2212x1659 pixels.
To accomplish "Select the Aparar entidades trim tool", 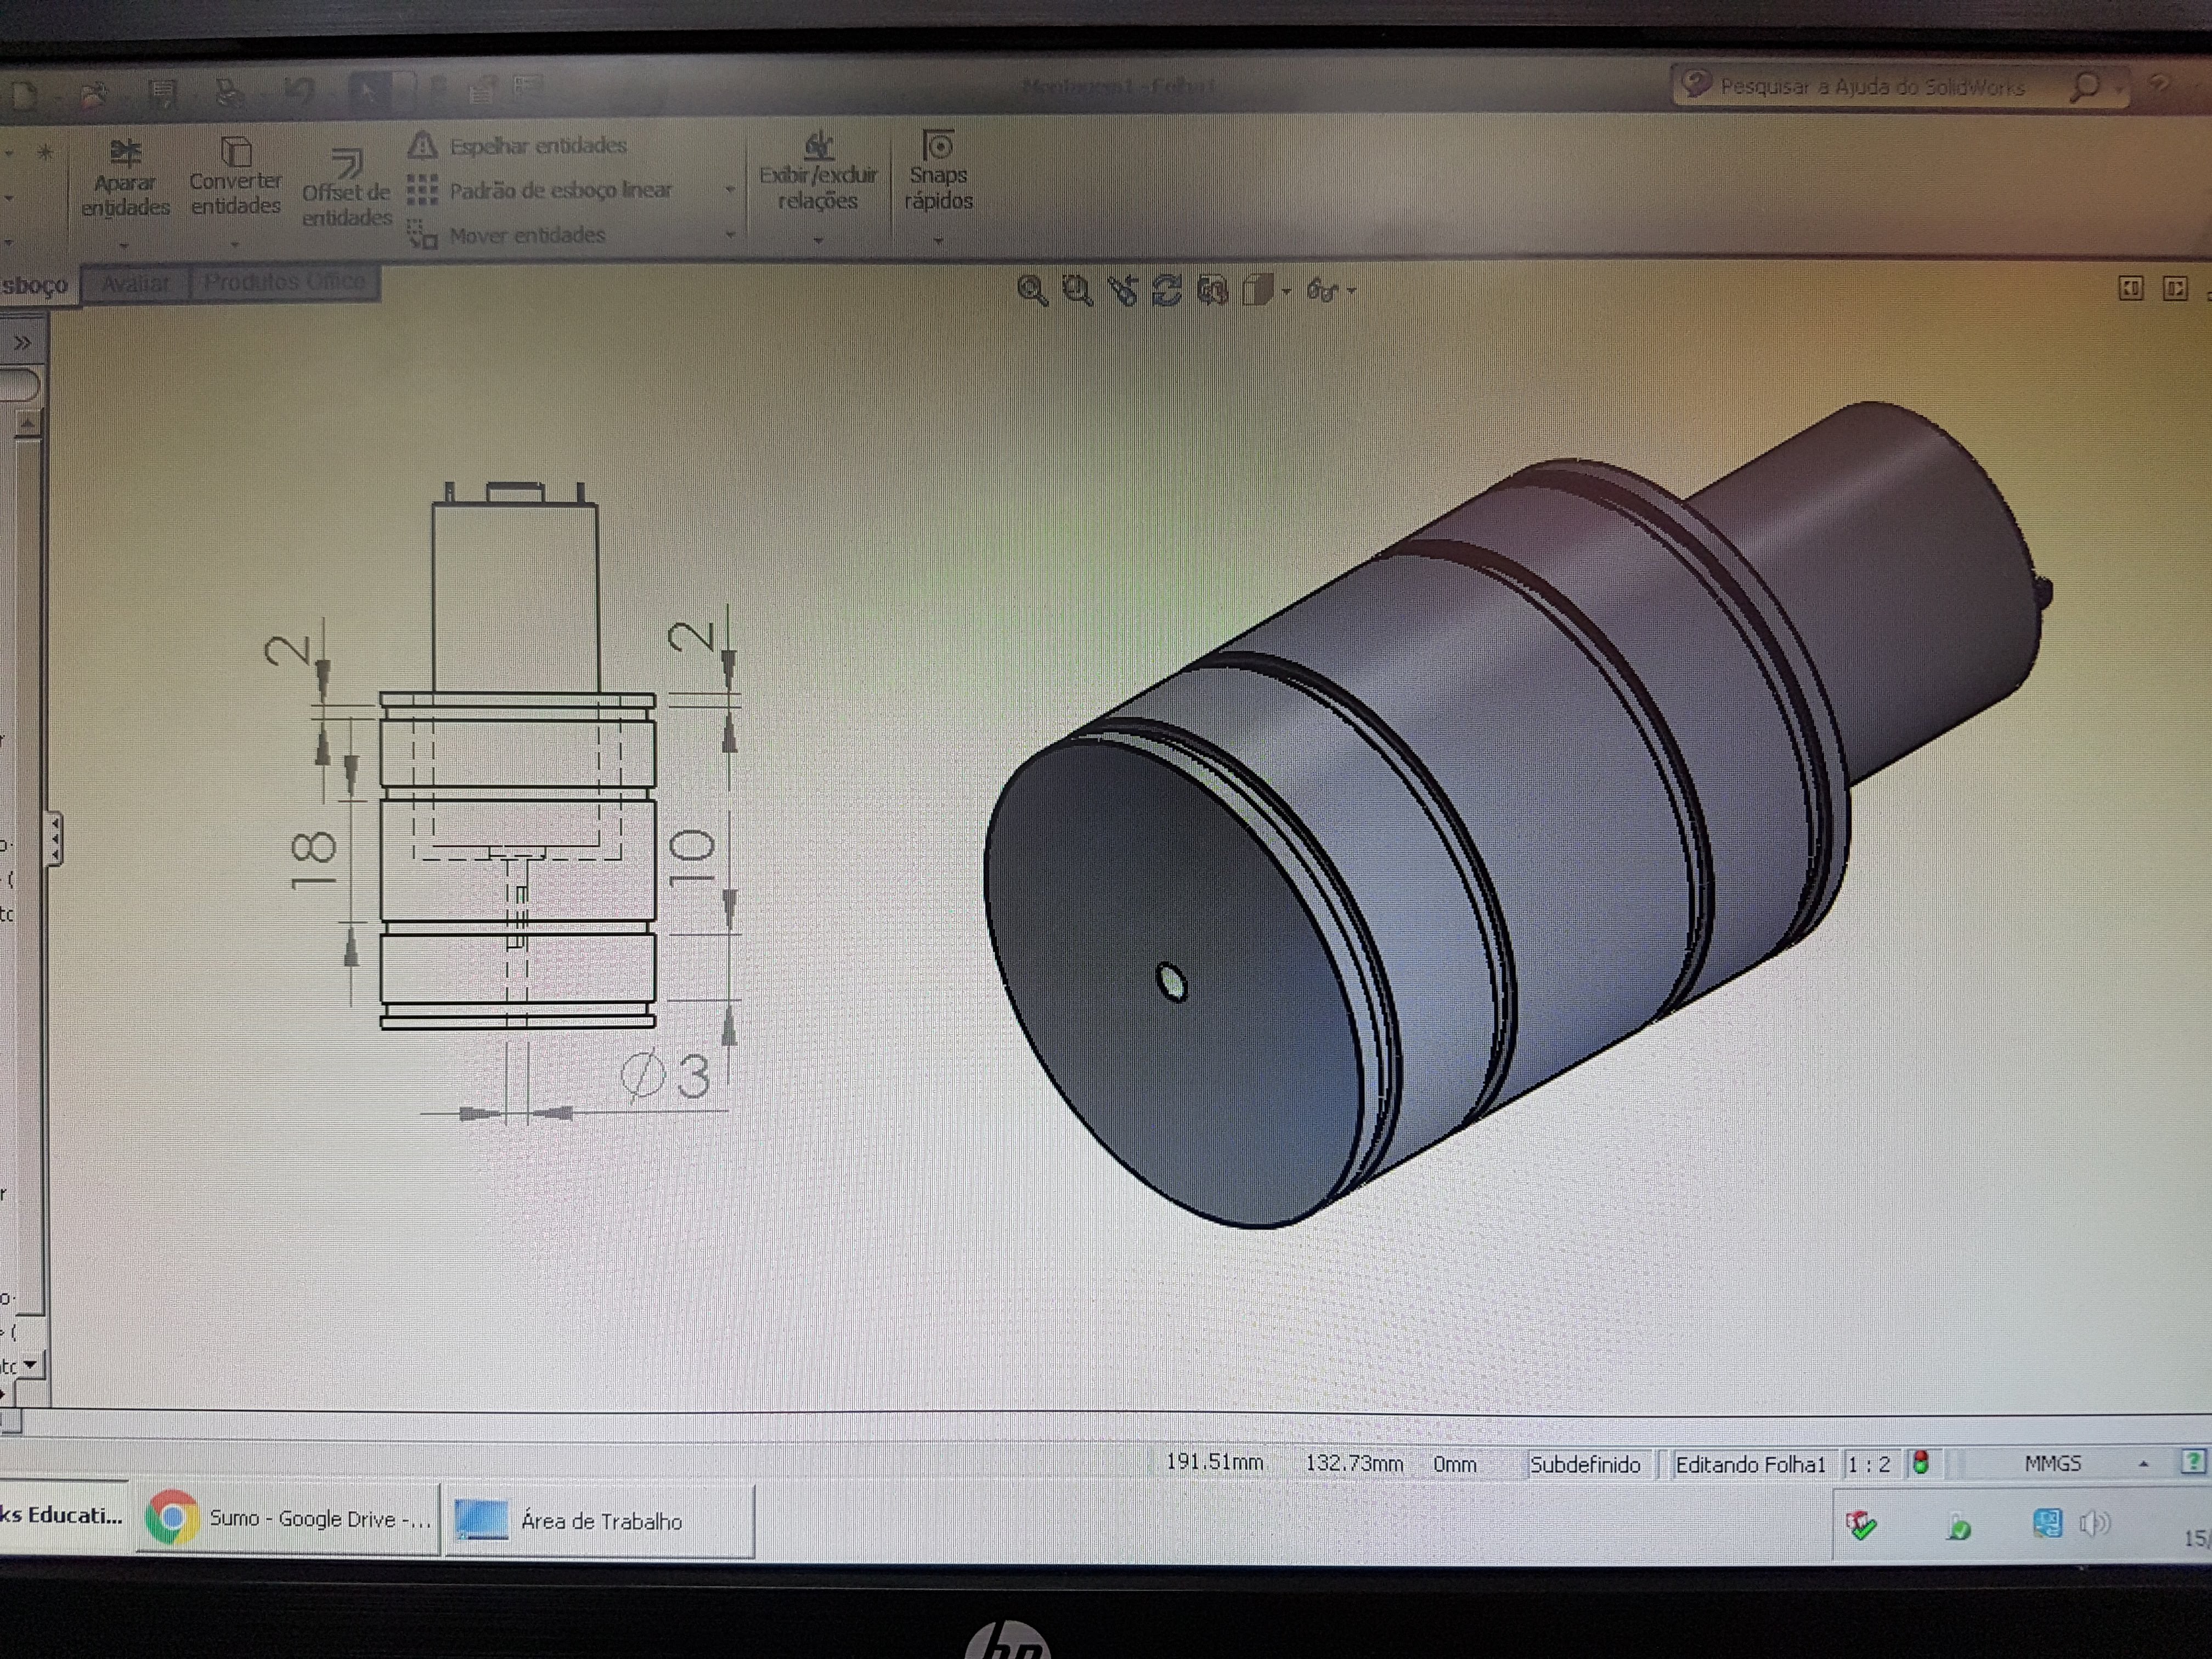I will (125, 180).
